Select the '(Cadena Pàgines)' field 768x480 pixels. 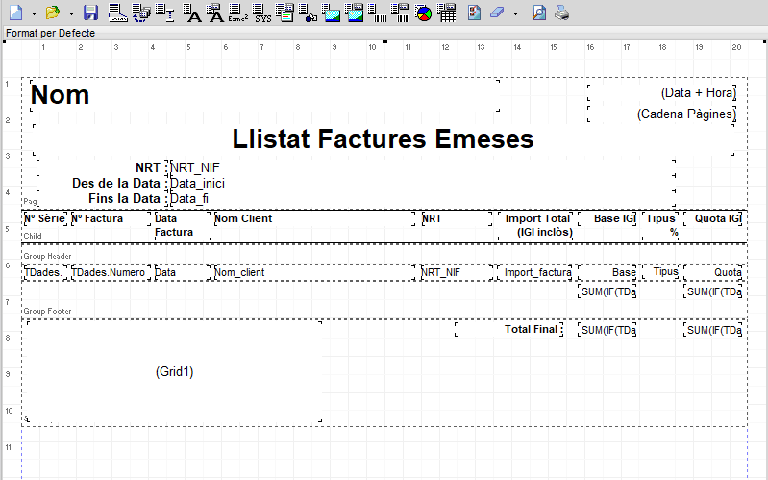click(x=662, y=114)
